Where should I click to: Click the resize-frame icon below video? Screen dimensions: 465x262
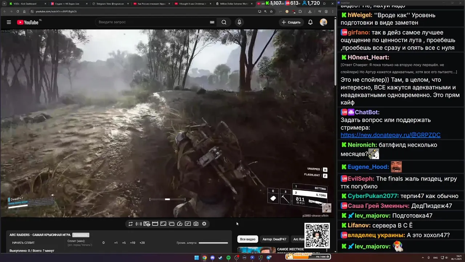[163, 224]
